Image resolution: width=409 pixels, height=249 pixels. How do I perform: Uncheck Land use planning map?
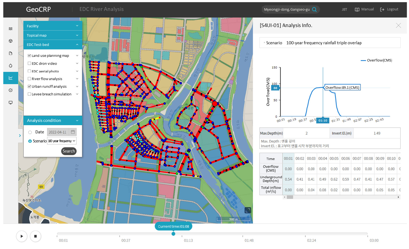pyautogui.click(x=29, y=55)
